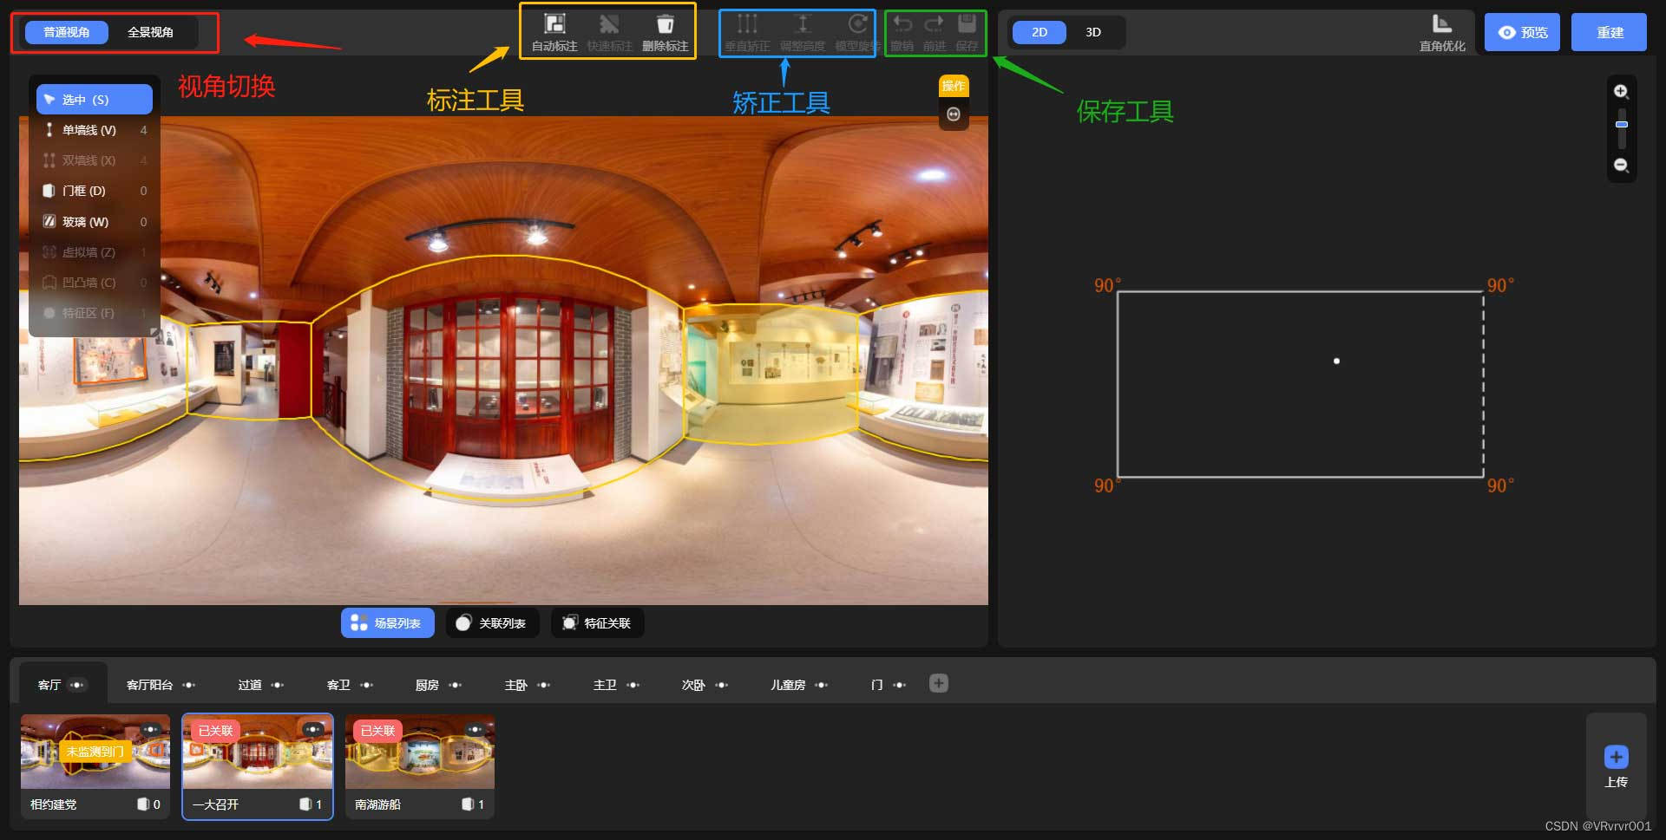The height and width of the screenshot is (840, 1666).
Task: Zoom out with the minus magnifier
Action: 1621,166
